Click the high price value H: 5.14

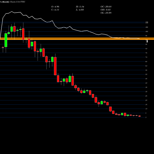click(x=80, y=7)
